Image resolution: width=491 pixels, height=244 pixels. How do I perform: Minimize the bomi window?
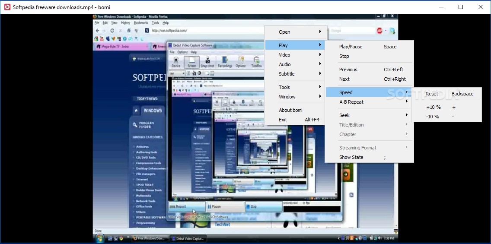pyautogui.click(x=441, y=7)
